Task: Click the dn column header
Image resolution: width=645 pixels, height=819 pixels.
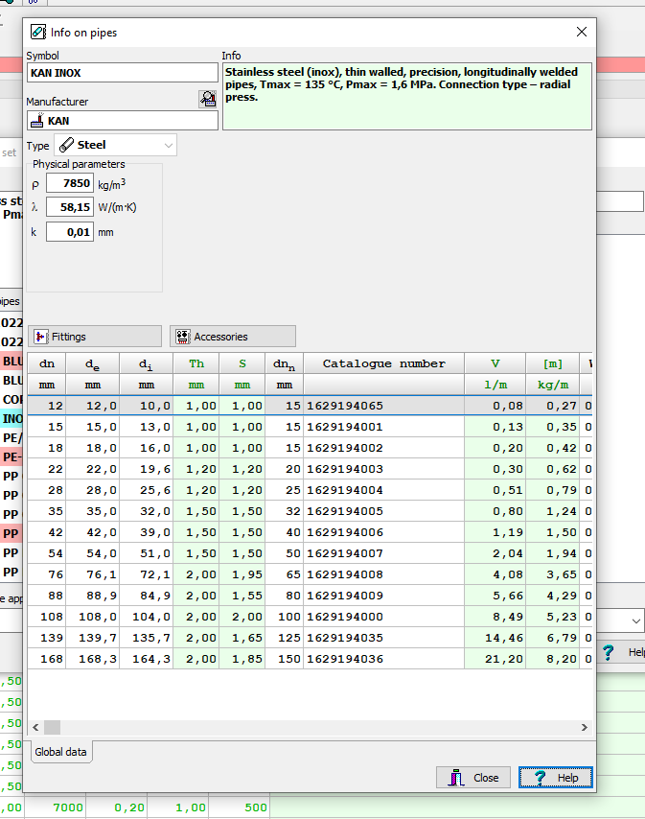Action: [47, 363]
